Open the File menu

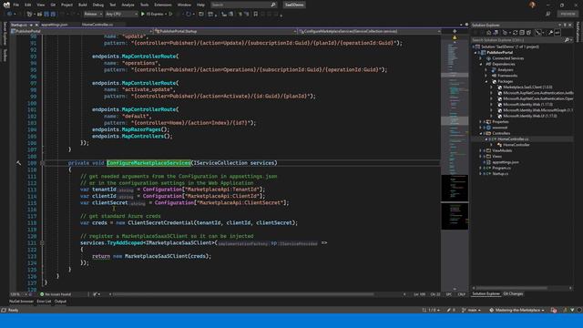[16, 5]
